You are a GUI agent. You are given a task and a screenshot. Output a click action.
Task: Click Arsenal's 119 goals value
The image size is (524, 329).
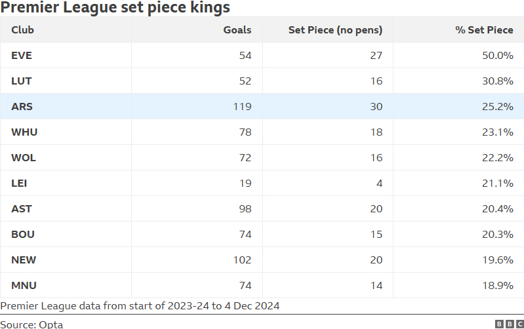click(x=242, y=107)
